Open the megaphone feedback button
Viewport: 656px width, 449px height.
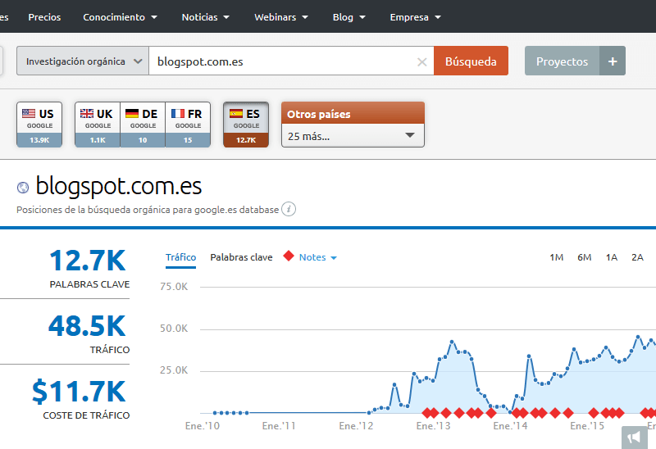pyautogui.click(x=634, y=438)
